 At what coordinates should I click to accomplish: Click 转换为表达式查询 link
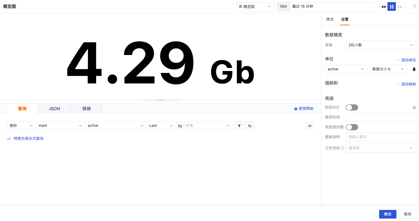(28, 139)
